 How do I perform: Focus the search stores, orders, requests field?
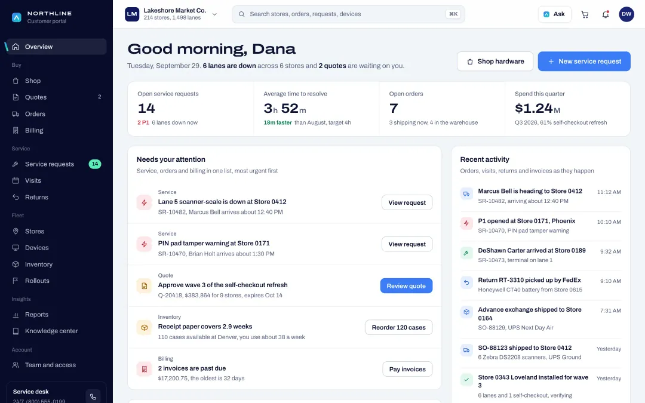(348, 14)
